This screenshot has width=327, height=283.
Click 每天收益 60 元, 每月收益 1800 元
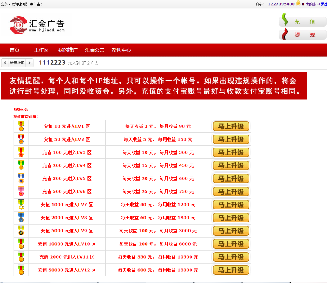pos(158,218)
